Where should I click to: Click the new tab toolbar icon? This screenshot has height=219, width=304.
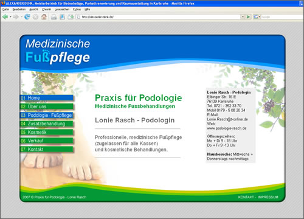click(x=71, y=17)
